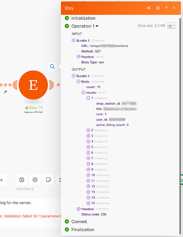Viewport: 183px width, 237px height.
Task: Click the user_id field
Action: pos(110,119)
